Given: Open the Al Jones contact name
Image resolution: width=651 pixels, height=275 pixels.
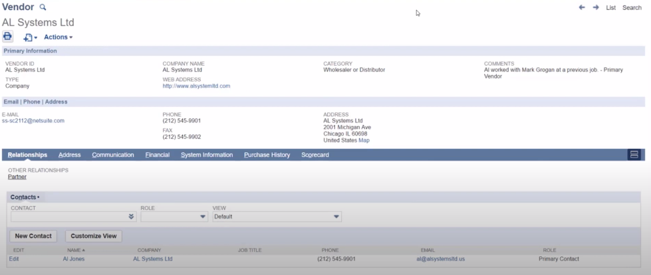Looking at the screenshot, I should [x=74, y=259].
